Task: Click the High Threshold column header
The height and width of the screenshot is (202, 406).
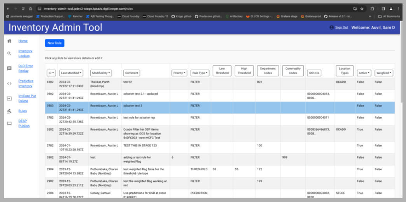Action: click(244, 71)
